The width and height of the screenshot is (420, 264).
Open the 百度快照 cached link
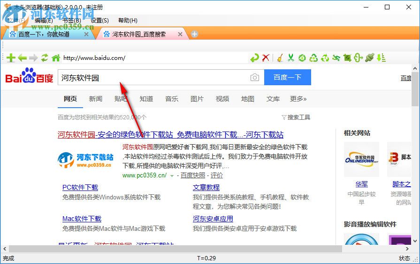(x=193, y=175)
